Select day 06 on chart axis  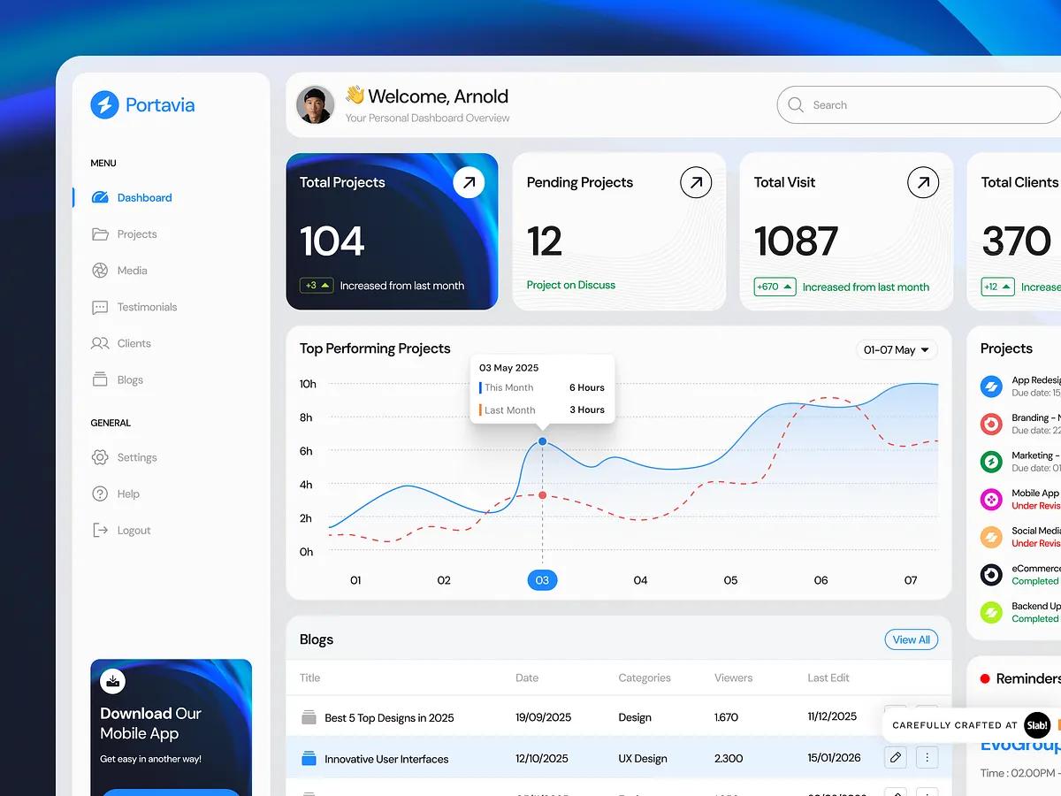[x=821, y=580]
